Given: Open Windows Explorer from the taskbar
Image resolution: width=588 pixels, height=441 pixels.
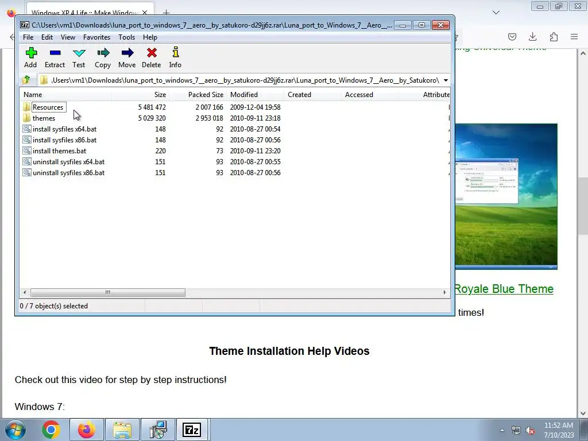Looking at the screenshot, I should pyautogui.click(x=122, y=430).
